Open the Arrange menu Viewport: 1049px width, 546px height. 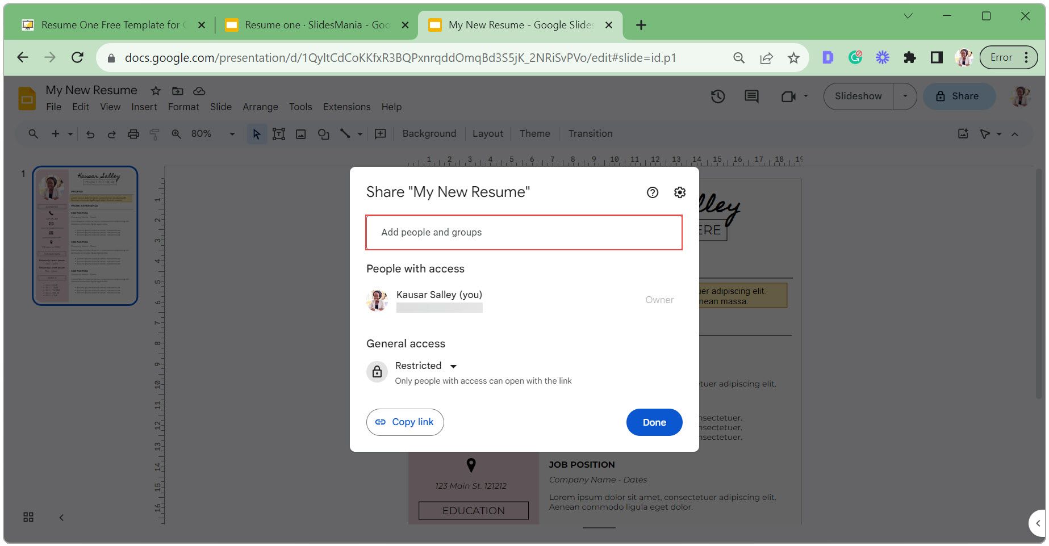tap(261, 107)
